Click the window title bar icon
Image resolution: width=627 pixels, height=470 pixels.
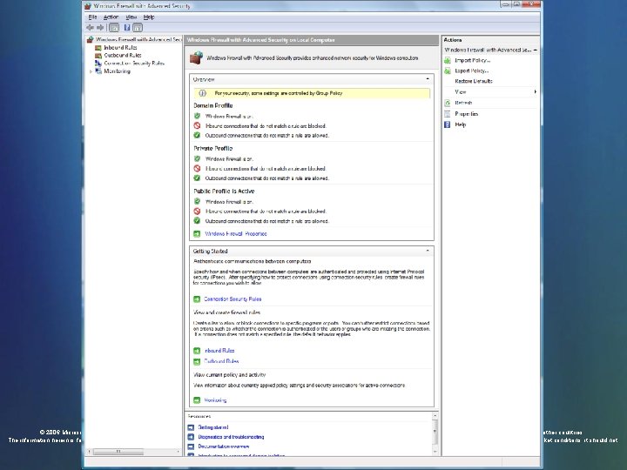pyautogui.click(x=88, y=6)
